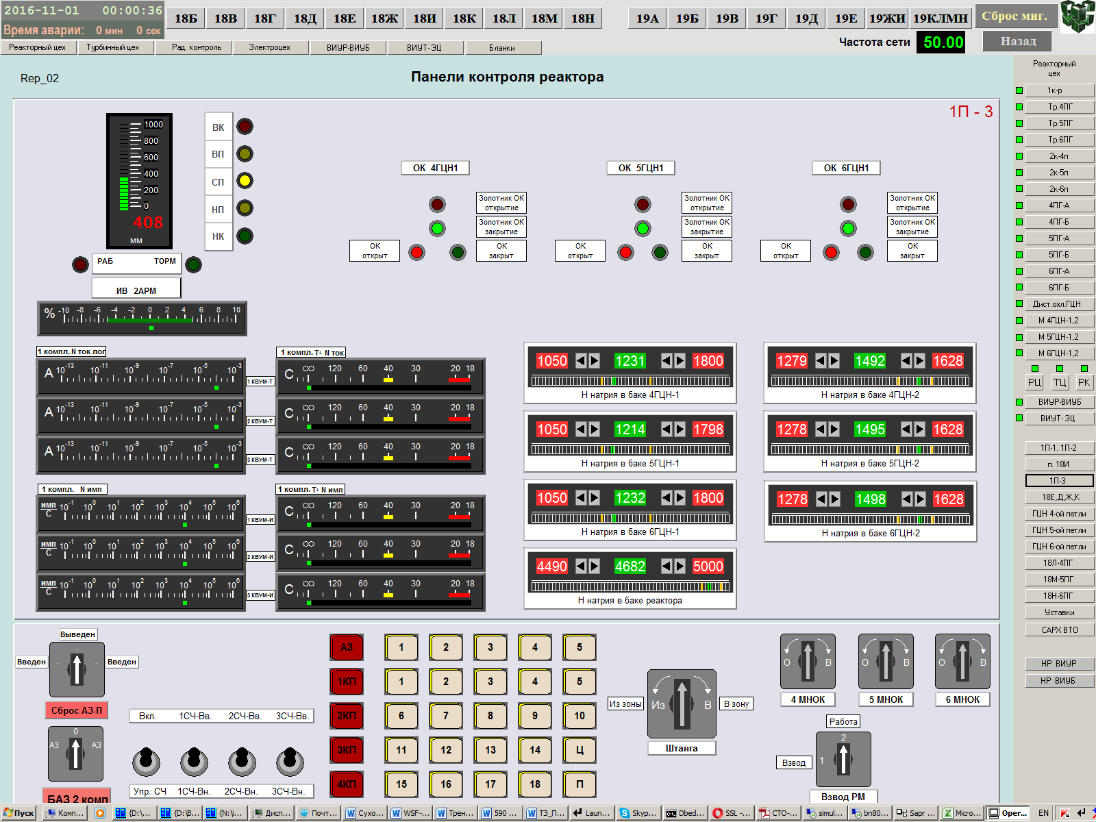Open the Пуск start menu
The height and width of the screenshot is (822, 1096).
pos(18,813)
